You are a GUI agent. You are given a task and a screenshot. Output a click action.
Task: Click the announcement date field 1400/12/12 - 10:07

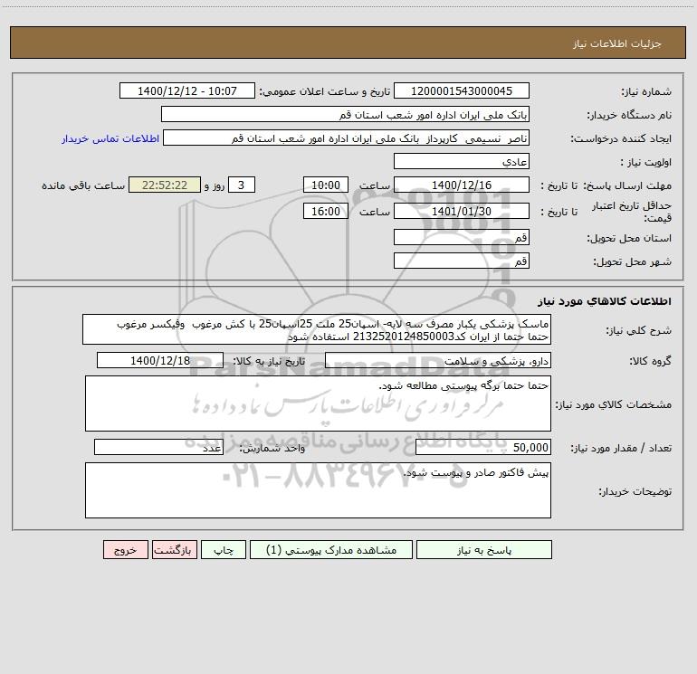point(187,90)
